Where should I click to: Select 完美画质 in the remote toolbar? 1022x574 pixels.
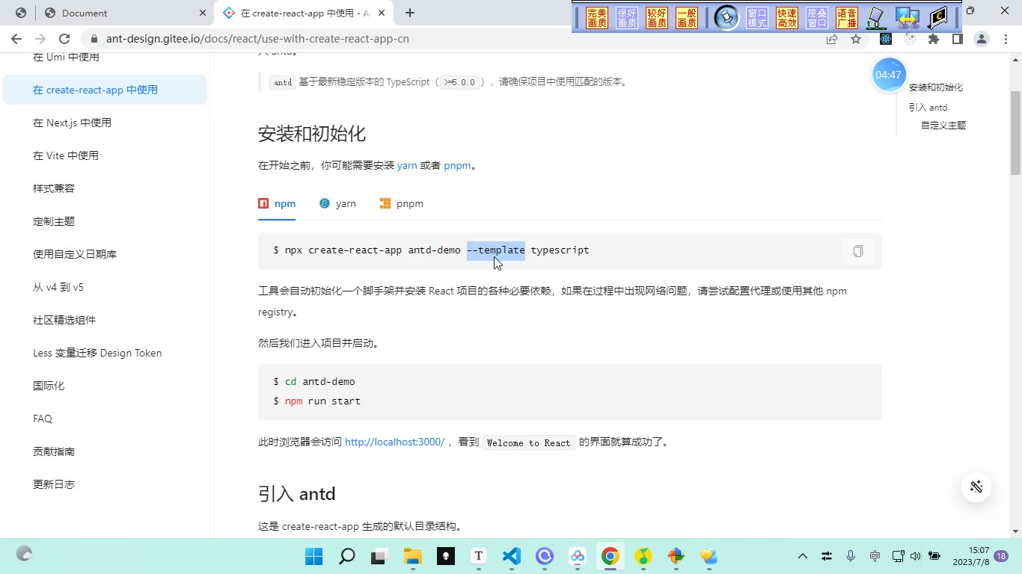tap(597, 18)
